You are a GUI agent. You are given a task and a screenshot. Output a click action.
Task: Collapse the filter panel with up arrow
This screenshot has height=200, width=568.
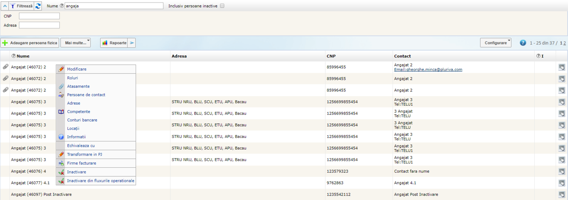point(5,6)
